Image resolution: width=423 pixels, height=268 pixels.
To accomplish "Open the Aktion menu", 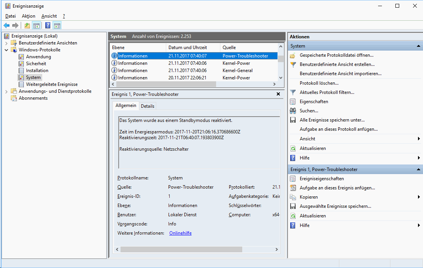I will pyautogui.click(x=28, y=16).
